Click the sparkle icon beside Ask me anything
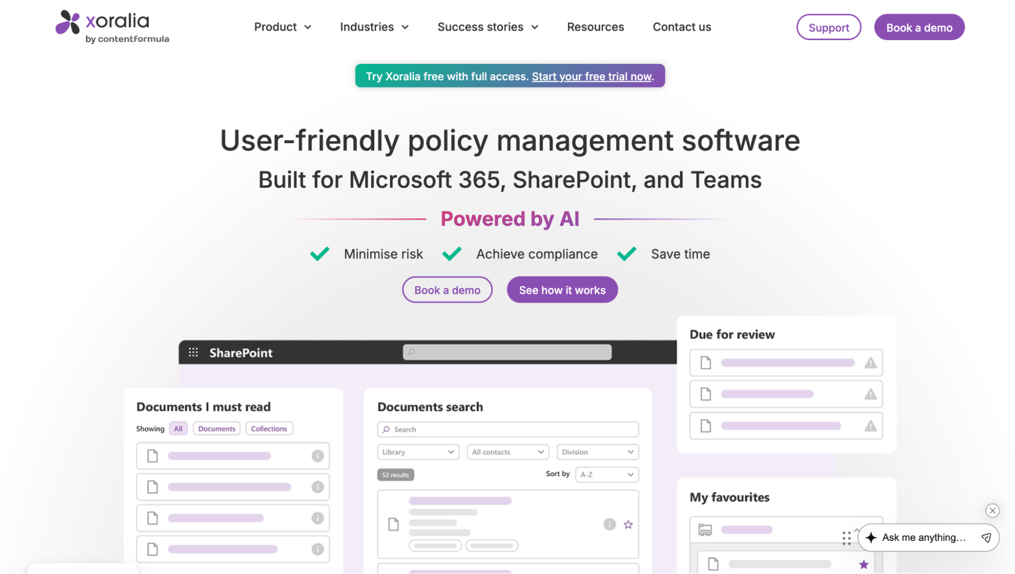The height and width of the screenshot is (574, 1015). click(871, 537)
